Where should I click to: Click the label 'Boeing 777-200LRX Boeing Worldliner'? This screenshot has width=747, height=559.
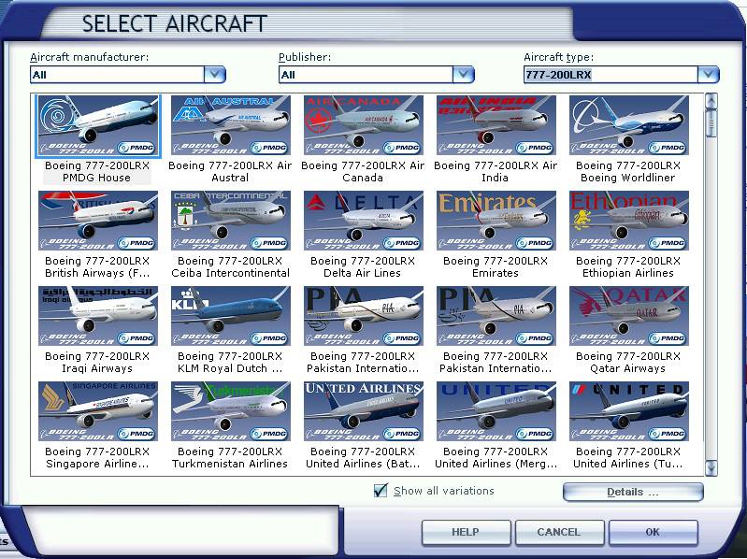(x=628, y=172)
